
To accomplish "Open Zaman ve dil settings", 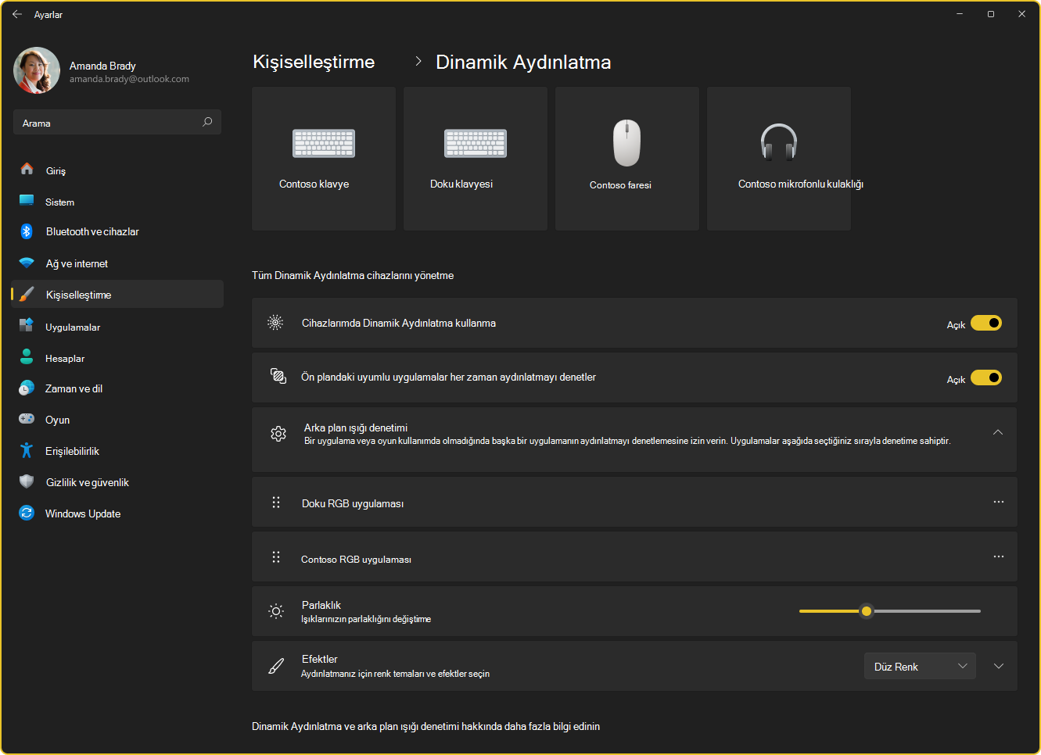I will [x=117, y=388].
